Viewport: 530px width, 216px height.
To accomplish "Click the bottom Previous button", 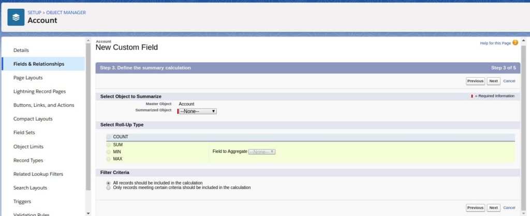I will coord(475,208).
